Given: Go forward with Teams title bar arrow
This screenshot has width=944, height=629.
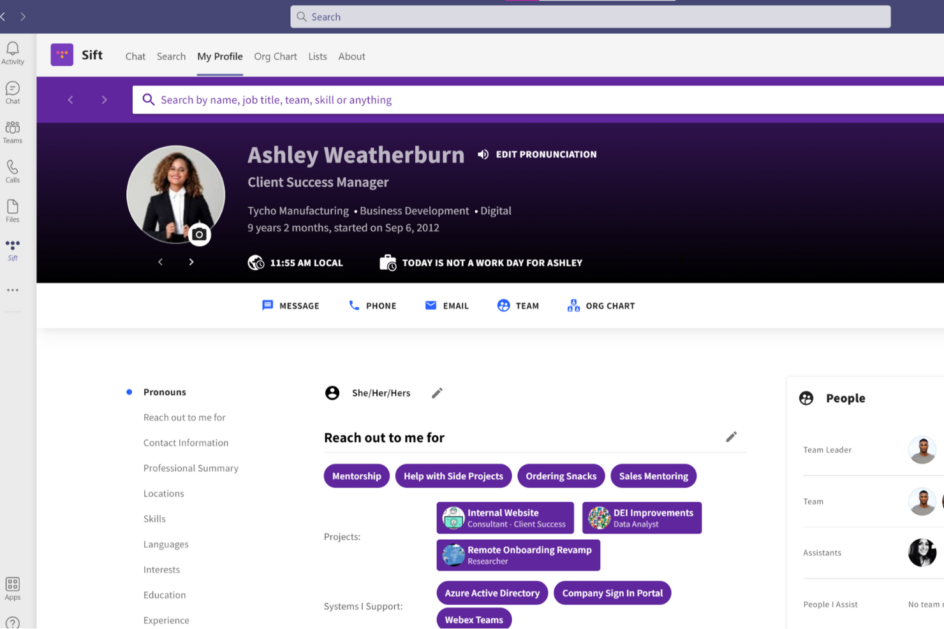Looking at the screenshot, I should [x=23, y=17].
